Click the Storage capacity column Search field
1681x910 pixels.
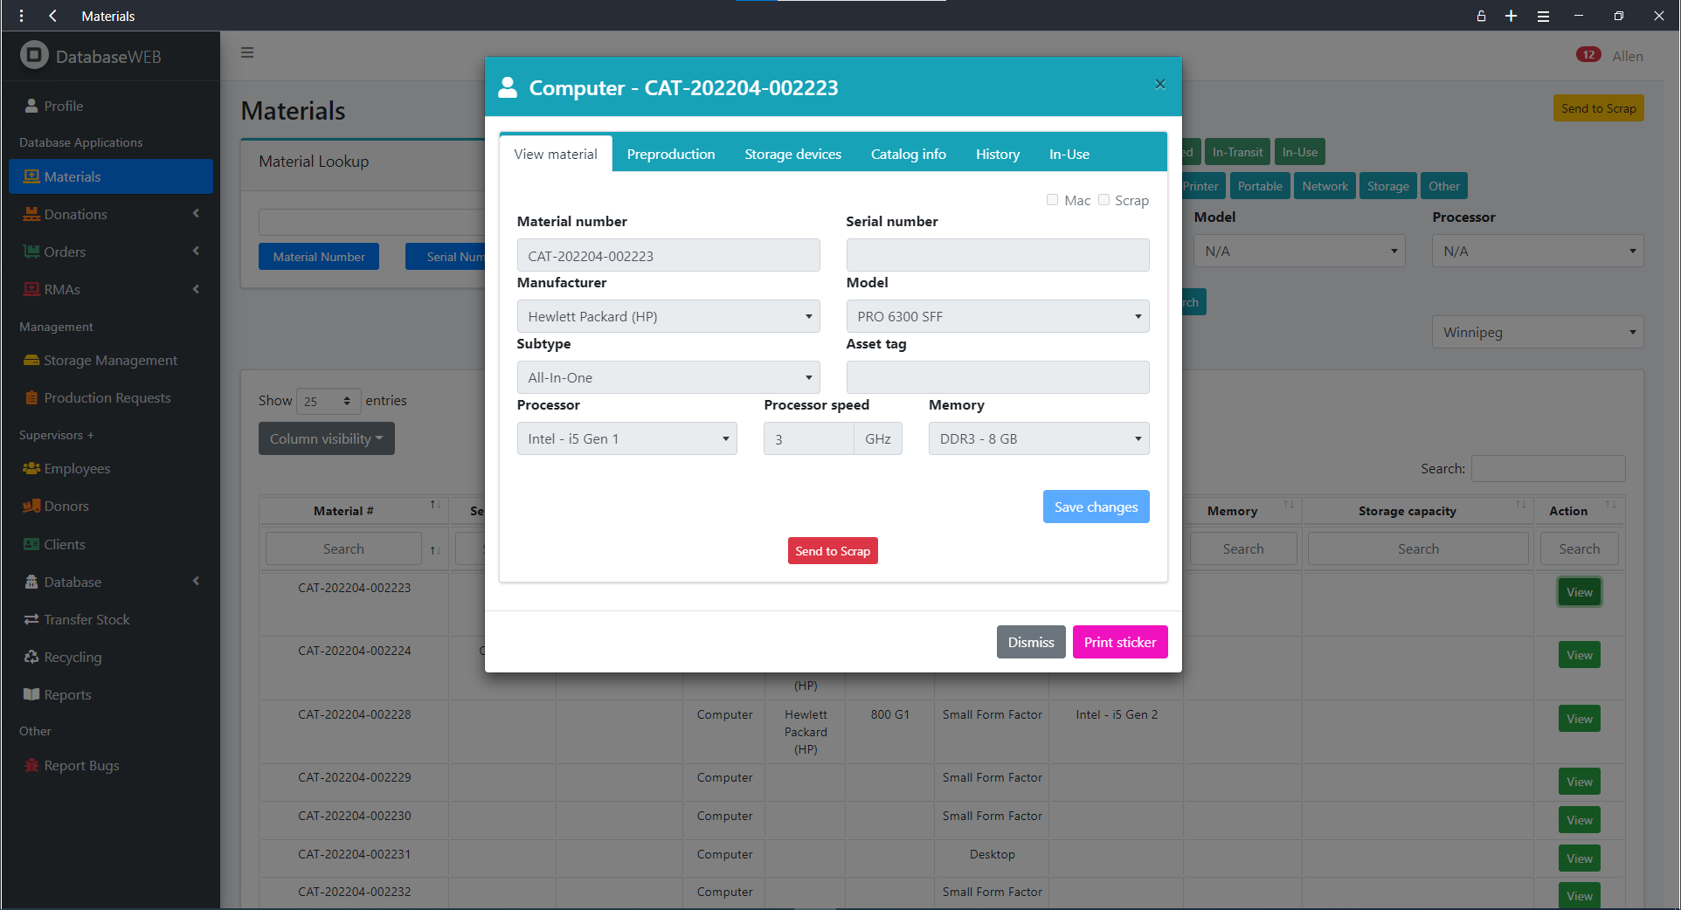[x=1418, y=548]
